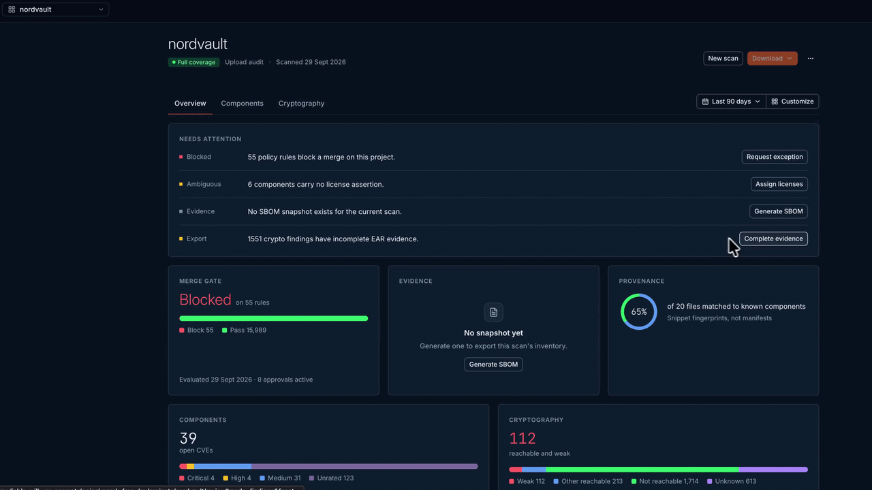Click Assign licenses for ambiguous components
The image size is (872, 490).
779,184
